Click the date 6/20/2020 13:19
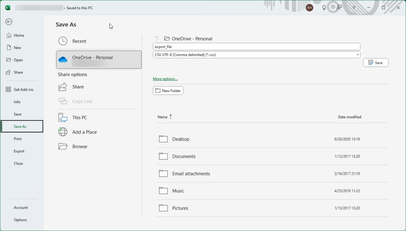 (x=347, y=139)
